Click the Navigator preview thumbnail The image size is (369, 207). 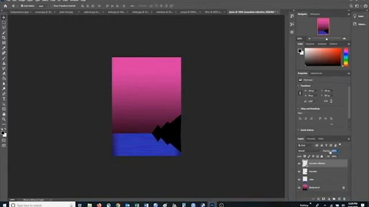(x=323, y=26)
